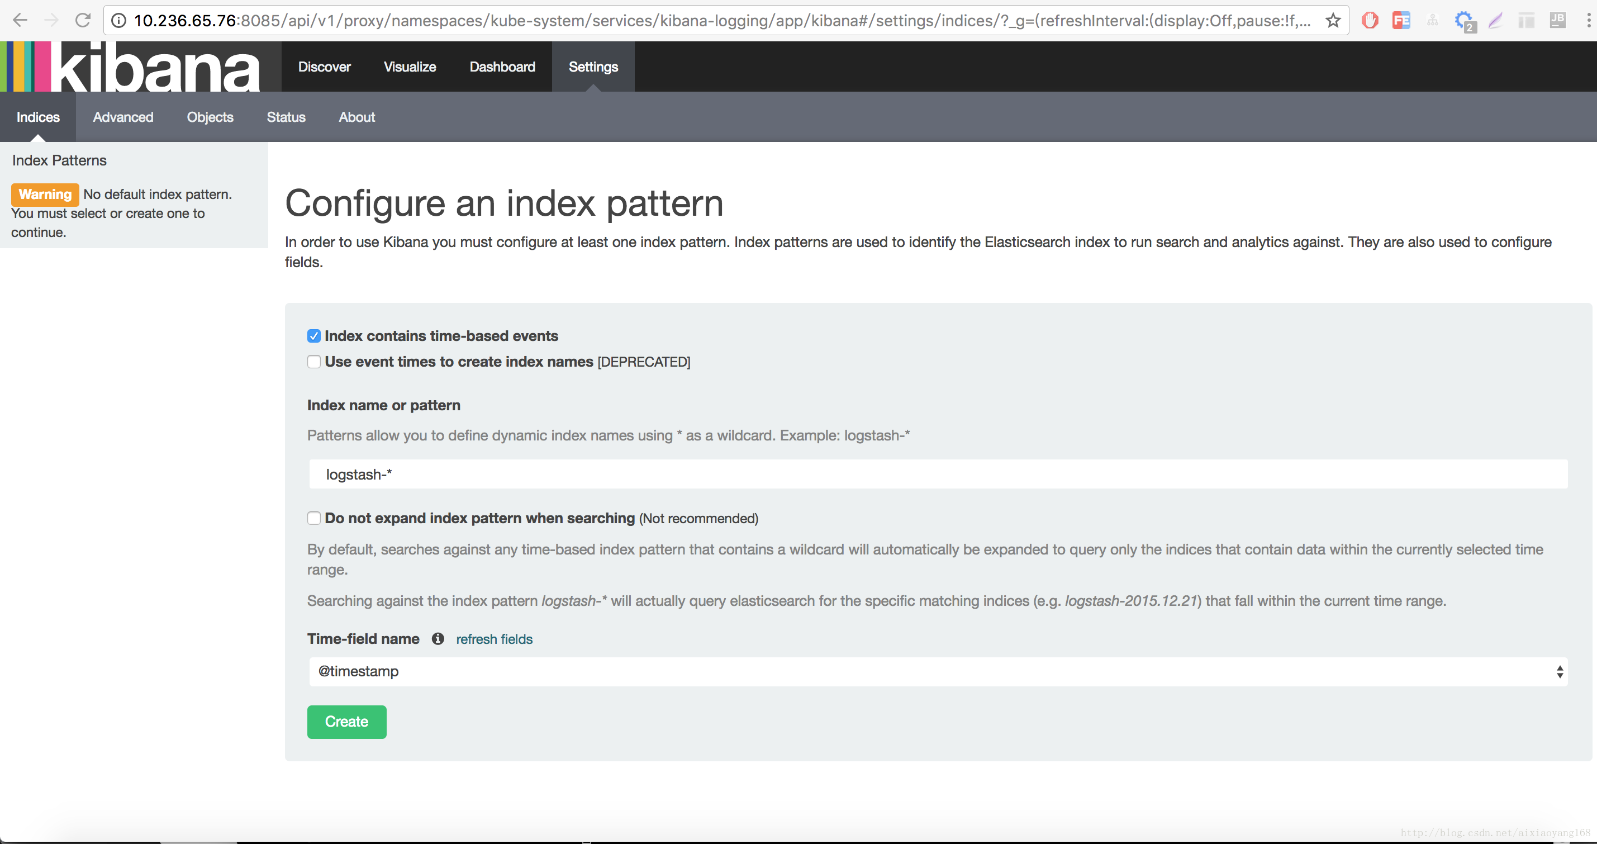
Task: Open the JB extension icon
Action: (x=1557, y=21)
